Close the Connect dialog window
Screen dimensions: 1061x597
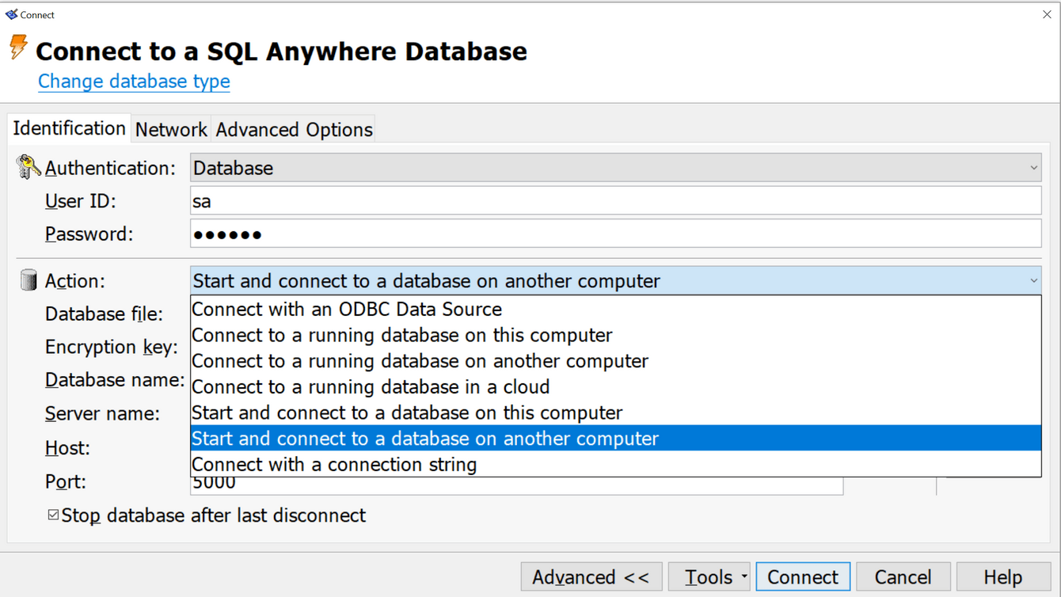[x=1047, y=14]
